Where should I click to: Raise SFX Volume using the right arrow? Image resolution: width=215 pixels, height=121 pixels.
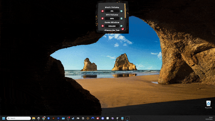[121, 19]
